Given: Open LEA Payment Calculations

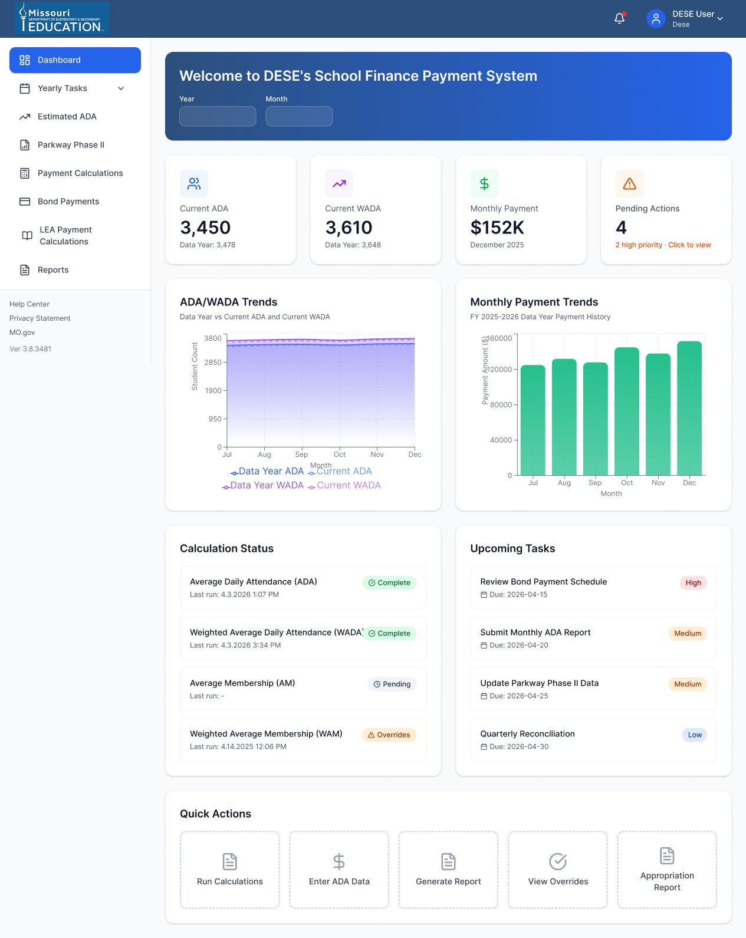Looking at the screenshot, I should (75, 236).
